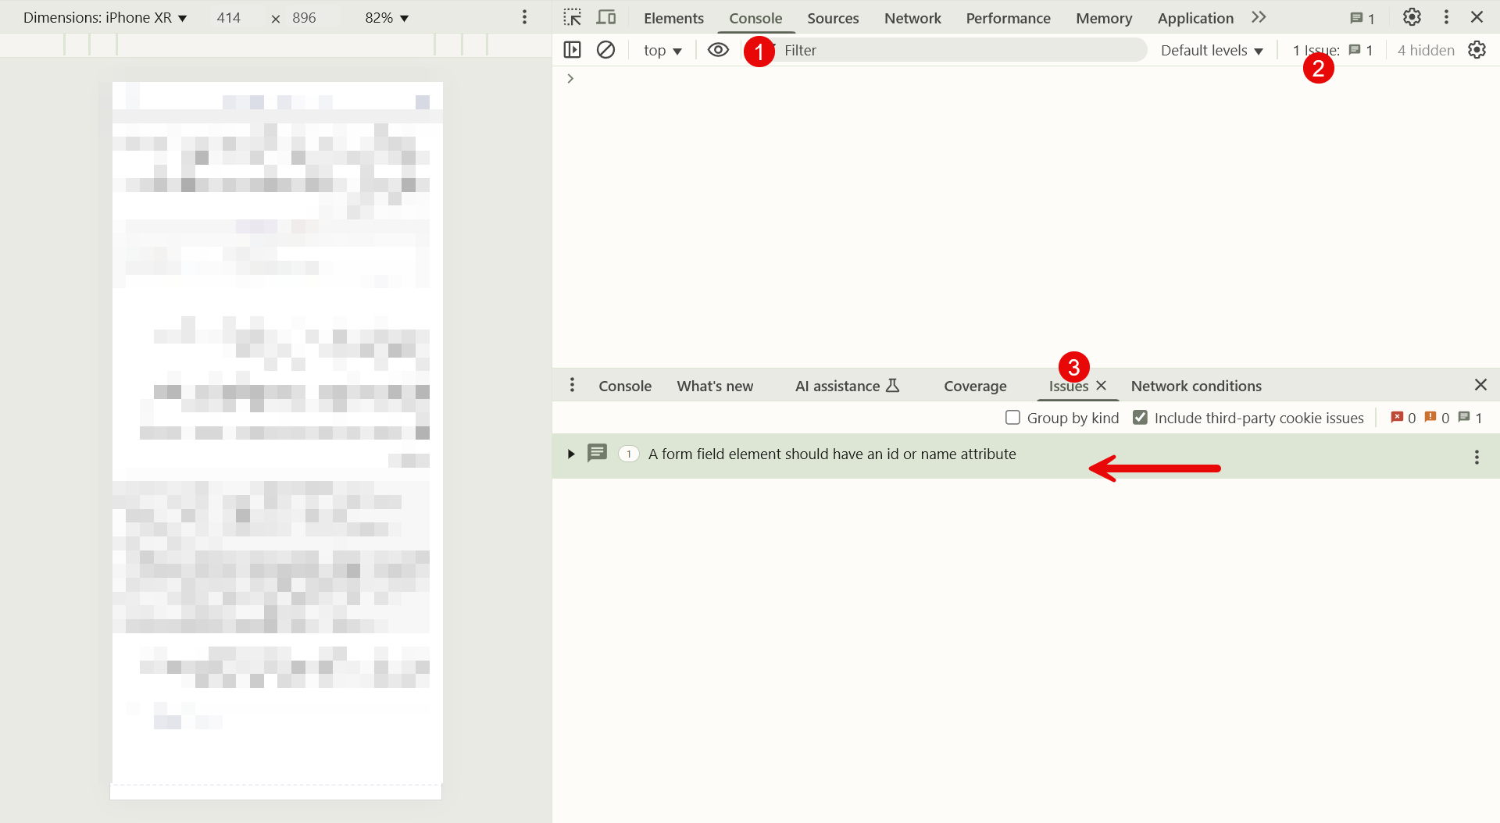Open the Default levels dropdown
Viewport: 1500px width, 823px height.
click(x=1211, y=50)
